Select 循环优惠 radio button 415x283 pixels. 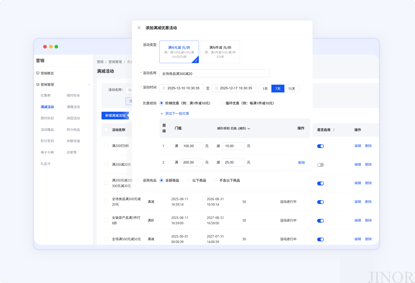point(222,103)
